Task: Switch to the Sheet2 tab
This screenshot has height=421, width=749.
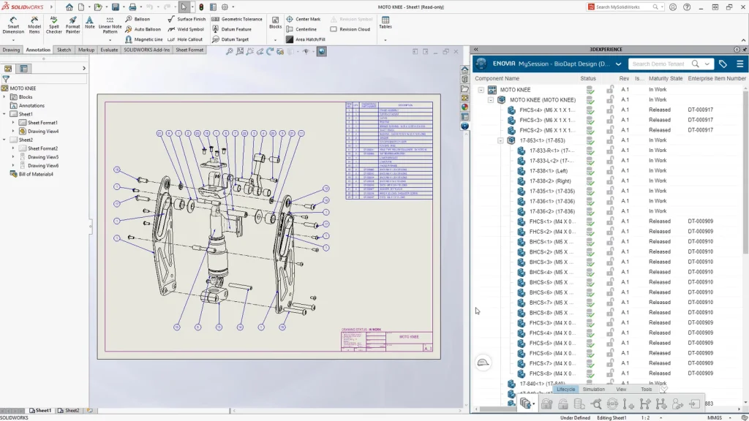Action: pos(71,411)
